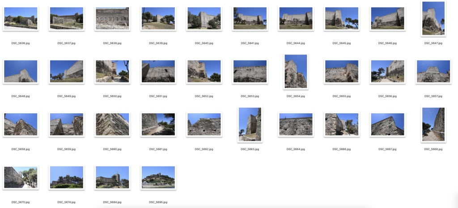The height and width of the screenshot is (208, 458).
Task: Click the file name DSC_5636.jpg
Action: pos(21,43)
